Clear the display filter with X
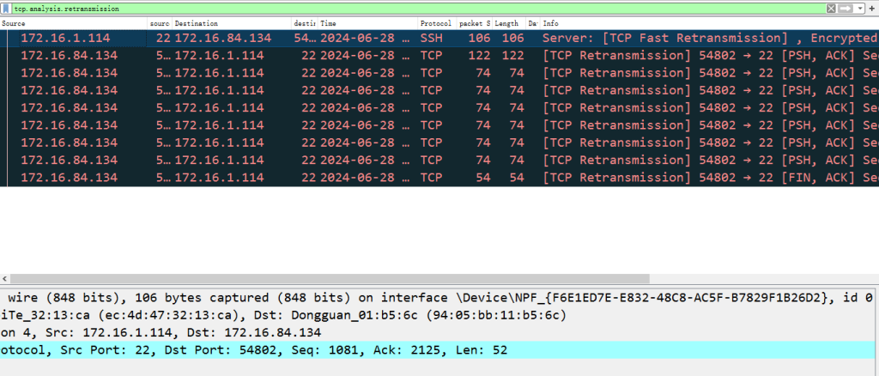The height and width of the screenshot is (376, 879). 831,8
